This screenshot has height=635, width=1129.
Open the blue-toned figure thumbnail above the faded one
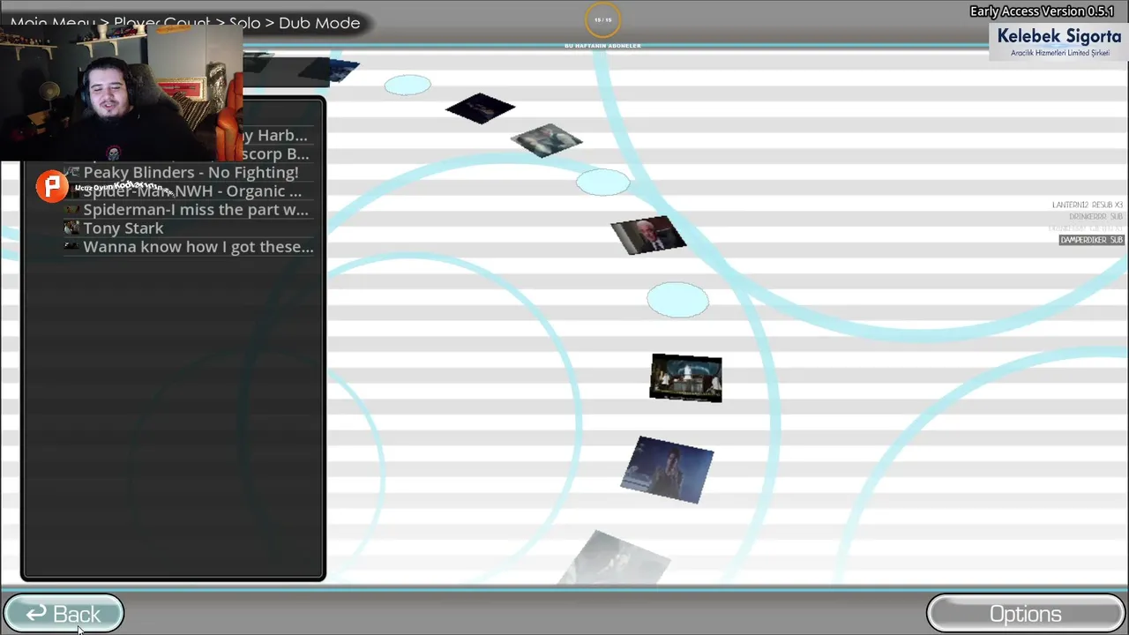(x=667, y=470)
